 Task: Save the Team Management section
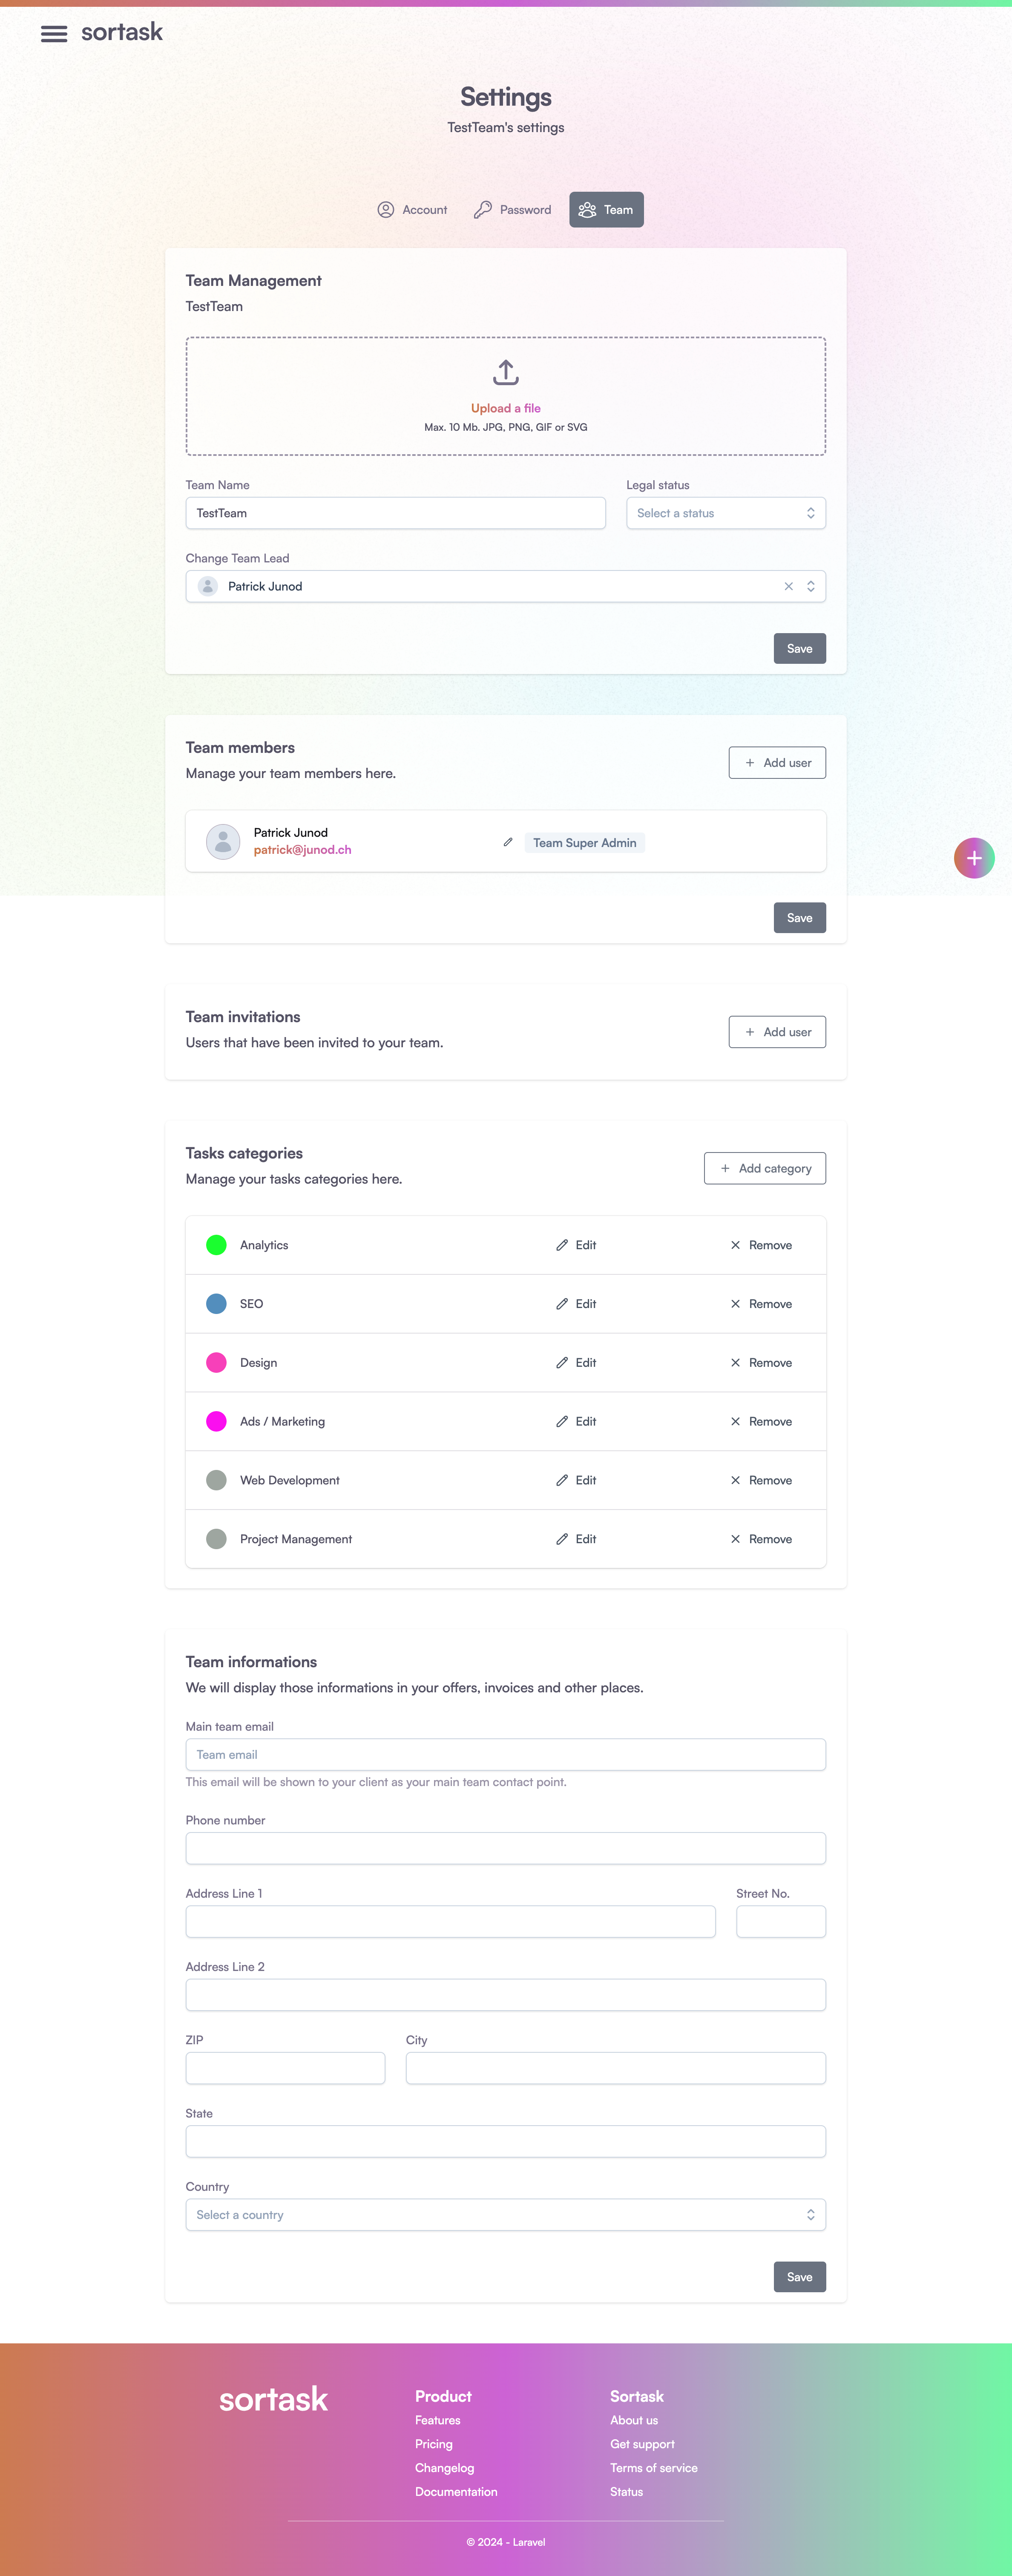[799, 648]
